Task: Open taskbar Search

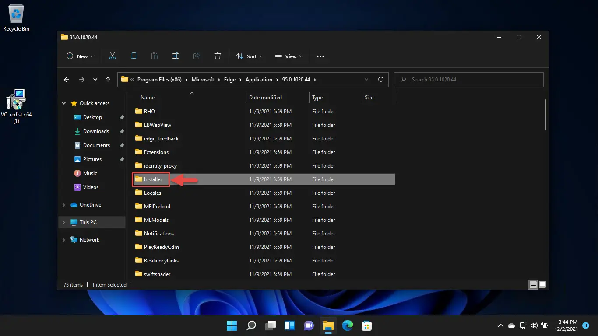Action: 251,325
